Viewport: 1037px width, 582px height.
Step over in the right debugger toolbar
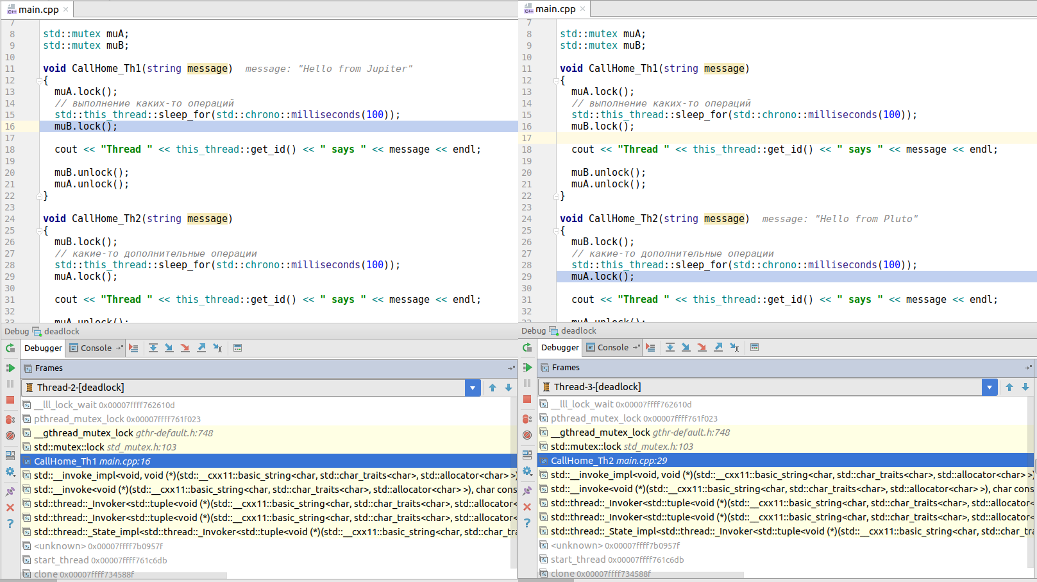click(x=670, y=347)
